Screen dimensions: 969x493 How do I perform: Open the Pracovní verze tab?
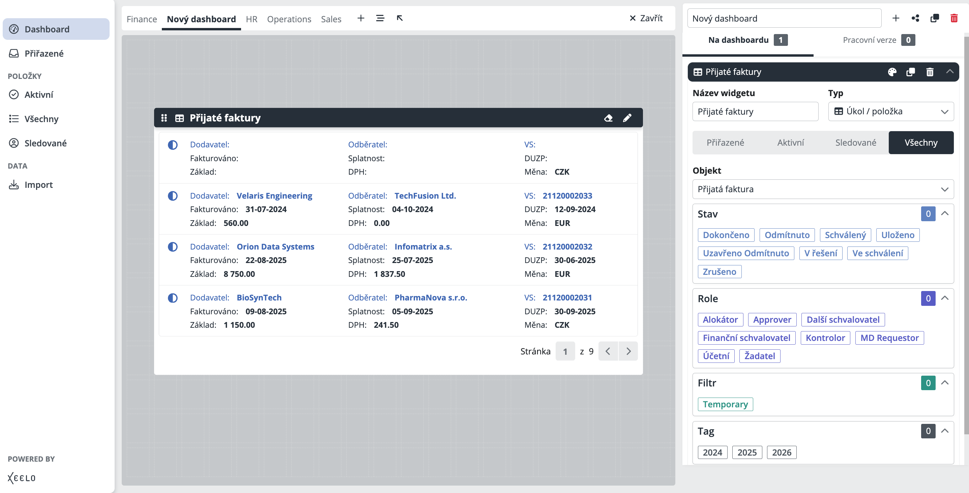(869, 40)
